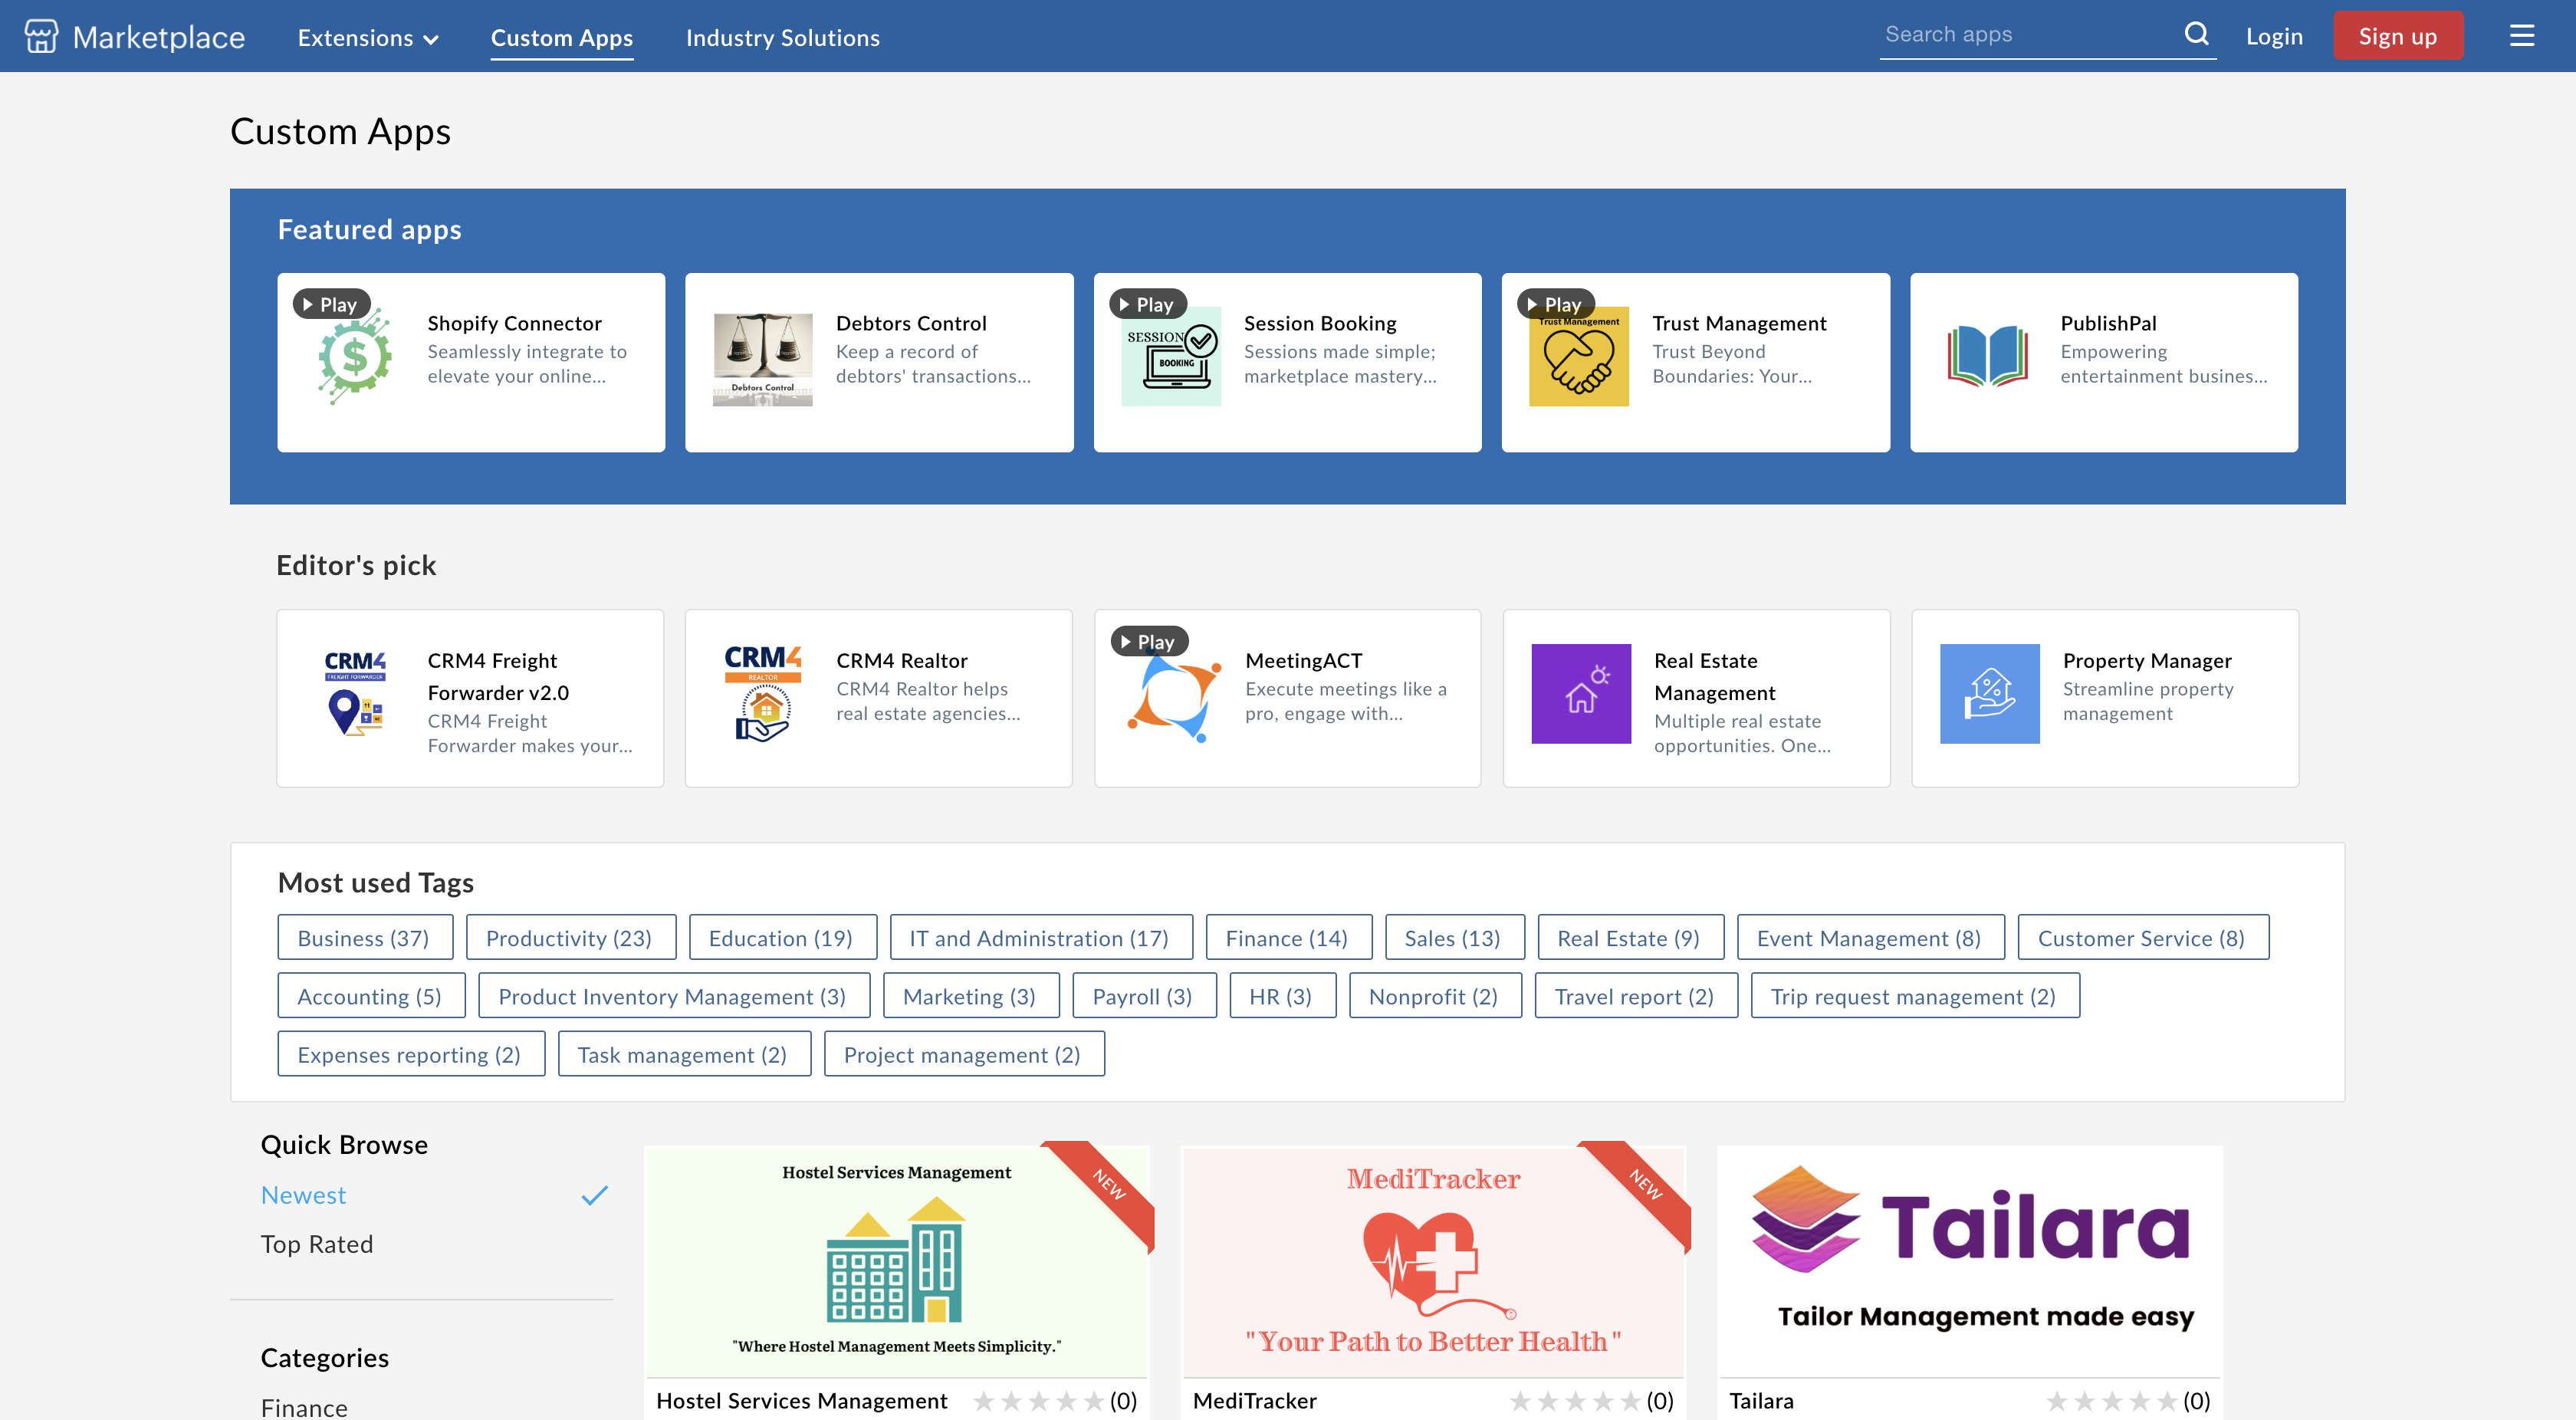Select Top Rated in Quick Browse

pos(316,1244)
